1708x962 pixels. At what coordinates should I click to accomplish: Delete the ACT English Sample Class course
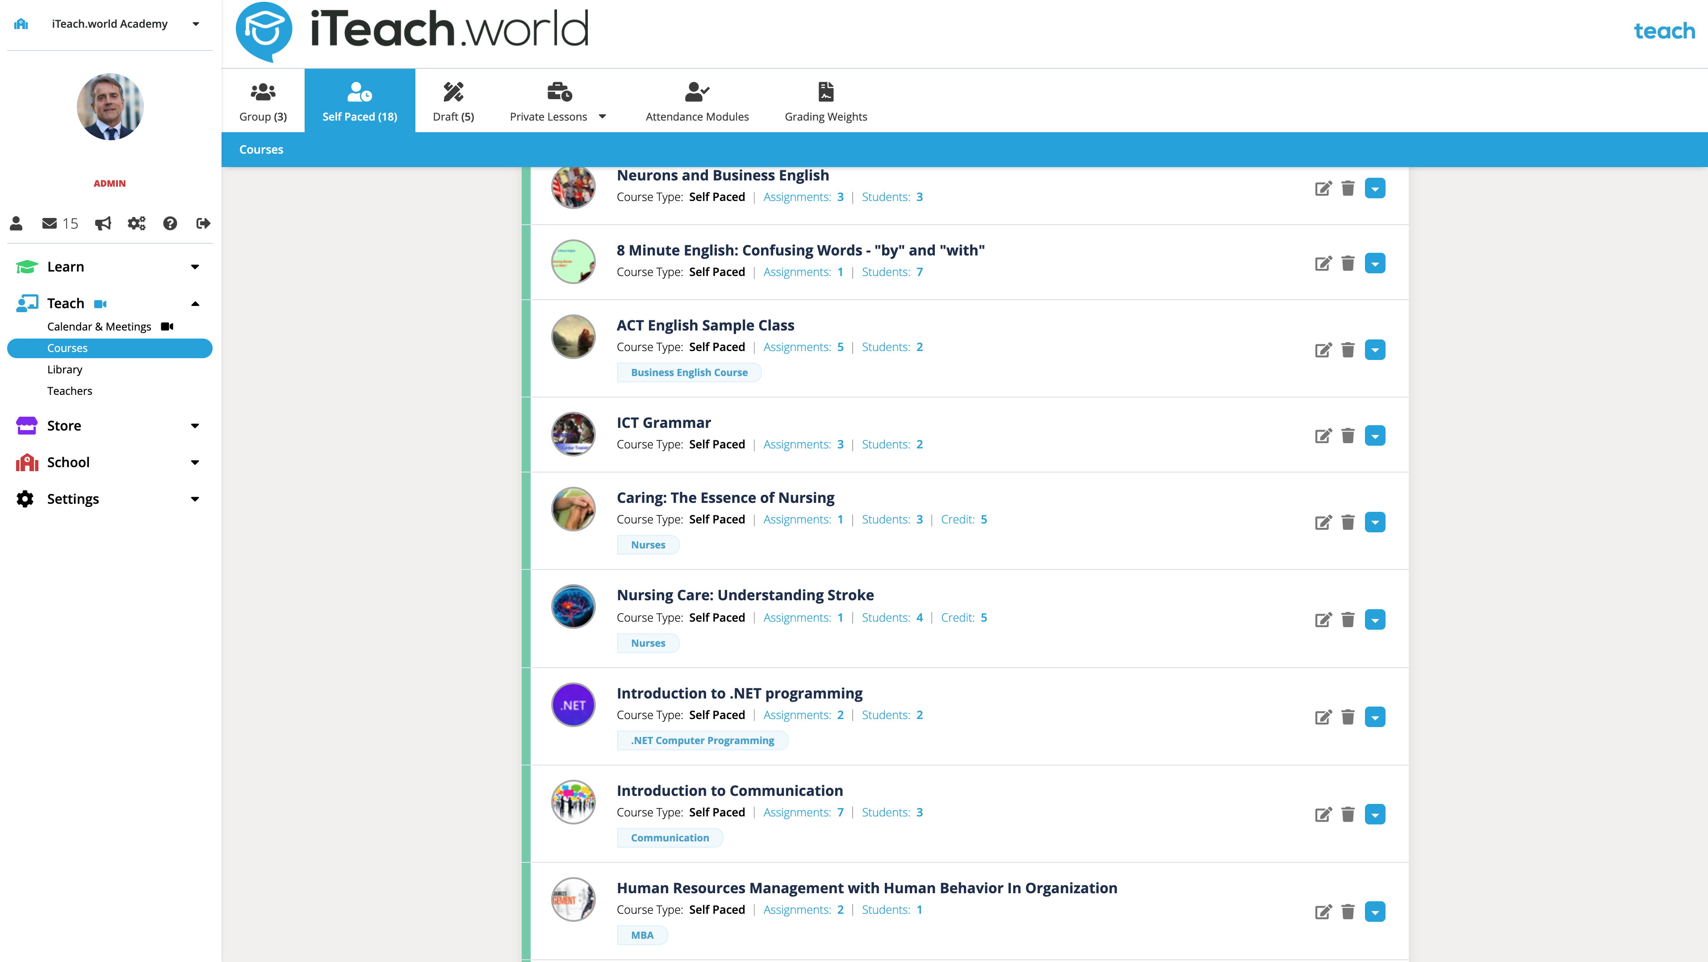[1348, 349]
